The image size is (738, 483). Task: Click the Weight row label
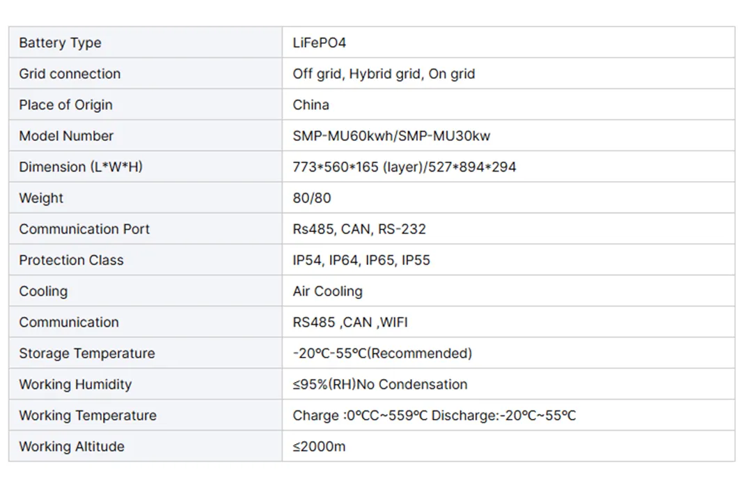click(x=41, y=198)
